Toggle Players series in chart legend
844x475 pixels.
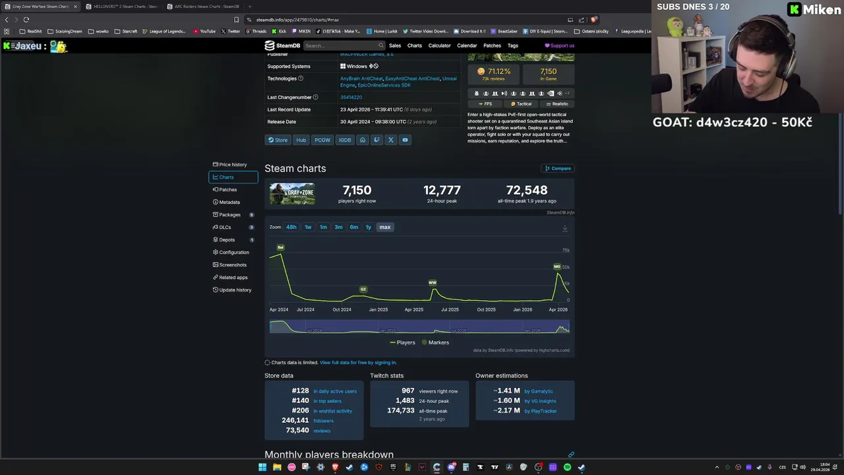coord(402,342)
